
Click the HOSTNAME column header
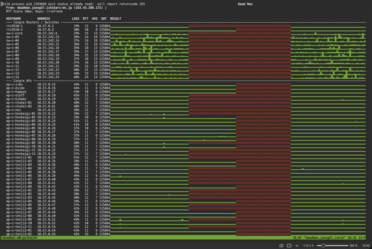tap(14, 19)
